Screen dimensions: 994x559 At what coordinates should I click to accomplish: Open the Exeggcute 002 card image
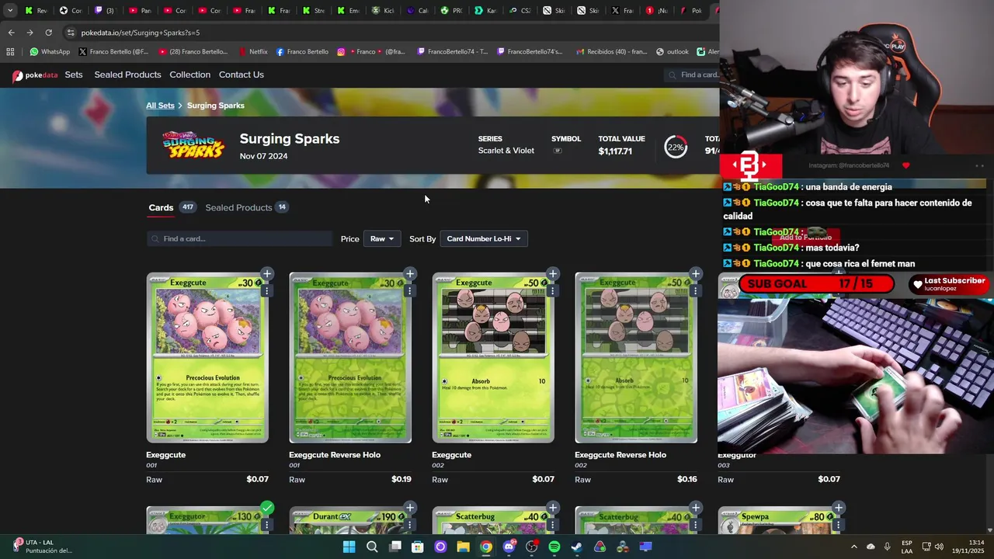493,358
